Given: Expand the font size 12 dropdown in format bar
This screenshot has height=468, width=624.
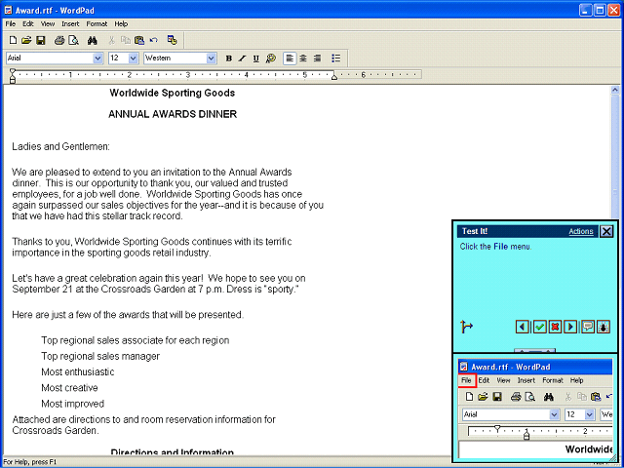Looking at the screenshot, I should tap(134, 58).
